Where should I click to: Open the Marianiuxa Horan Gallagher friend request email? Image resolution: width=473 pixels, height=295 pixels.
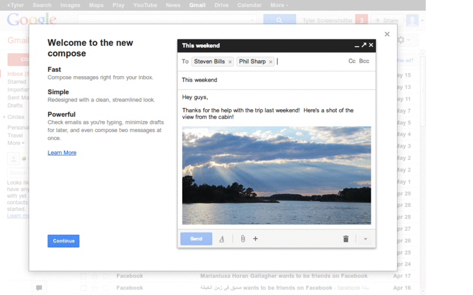[x=284, y=276]
